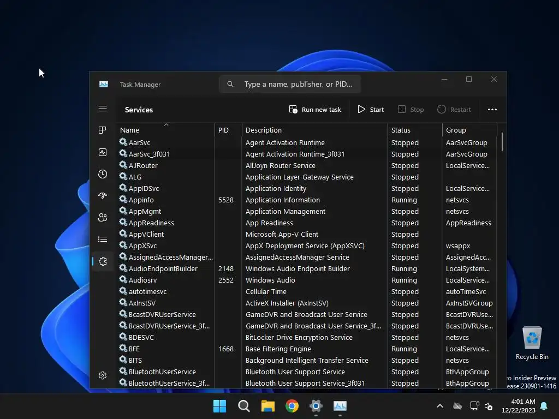Screen dimensions: 559x419
Task: Open the Users page icon
Action: coord(103,217)
